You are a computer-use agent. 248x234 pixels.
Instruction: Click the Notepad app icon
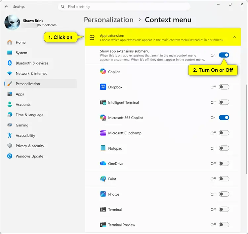[103, 148]
